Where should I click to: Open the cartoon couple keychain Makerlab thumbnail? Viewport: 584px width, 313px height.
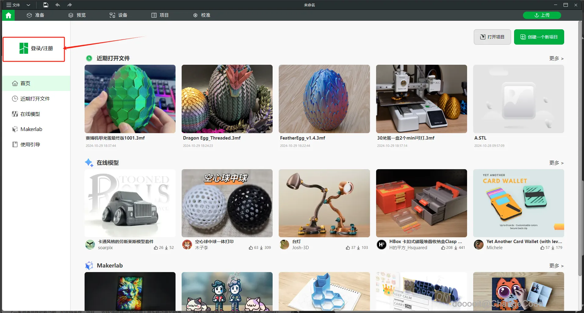(227, 291)
